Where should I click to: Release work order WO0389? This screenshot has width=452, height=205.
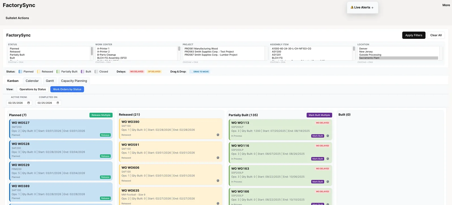tap(105, 198)
